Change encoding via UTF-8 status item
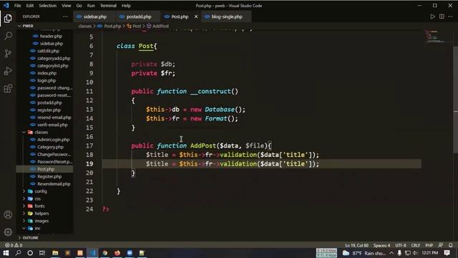The width and height of the screenshot is (458, 258). pyautogui.click(x=401, y=245)
